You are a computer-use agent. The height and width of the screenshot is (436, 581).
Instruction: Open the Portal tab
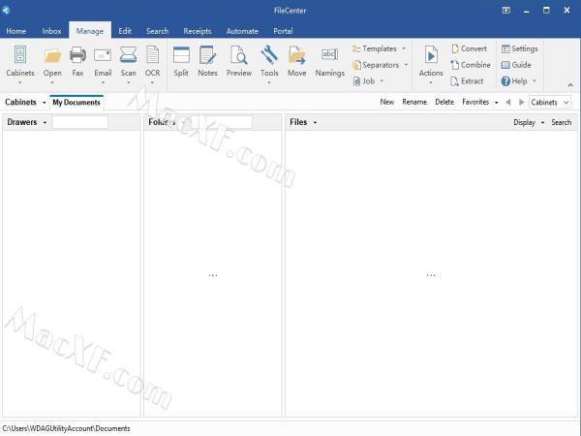(283, 31)
